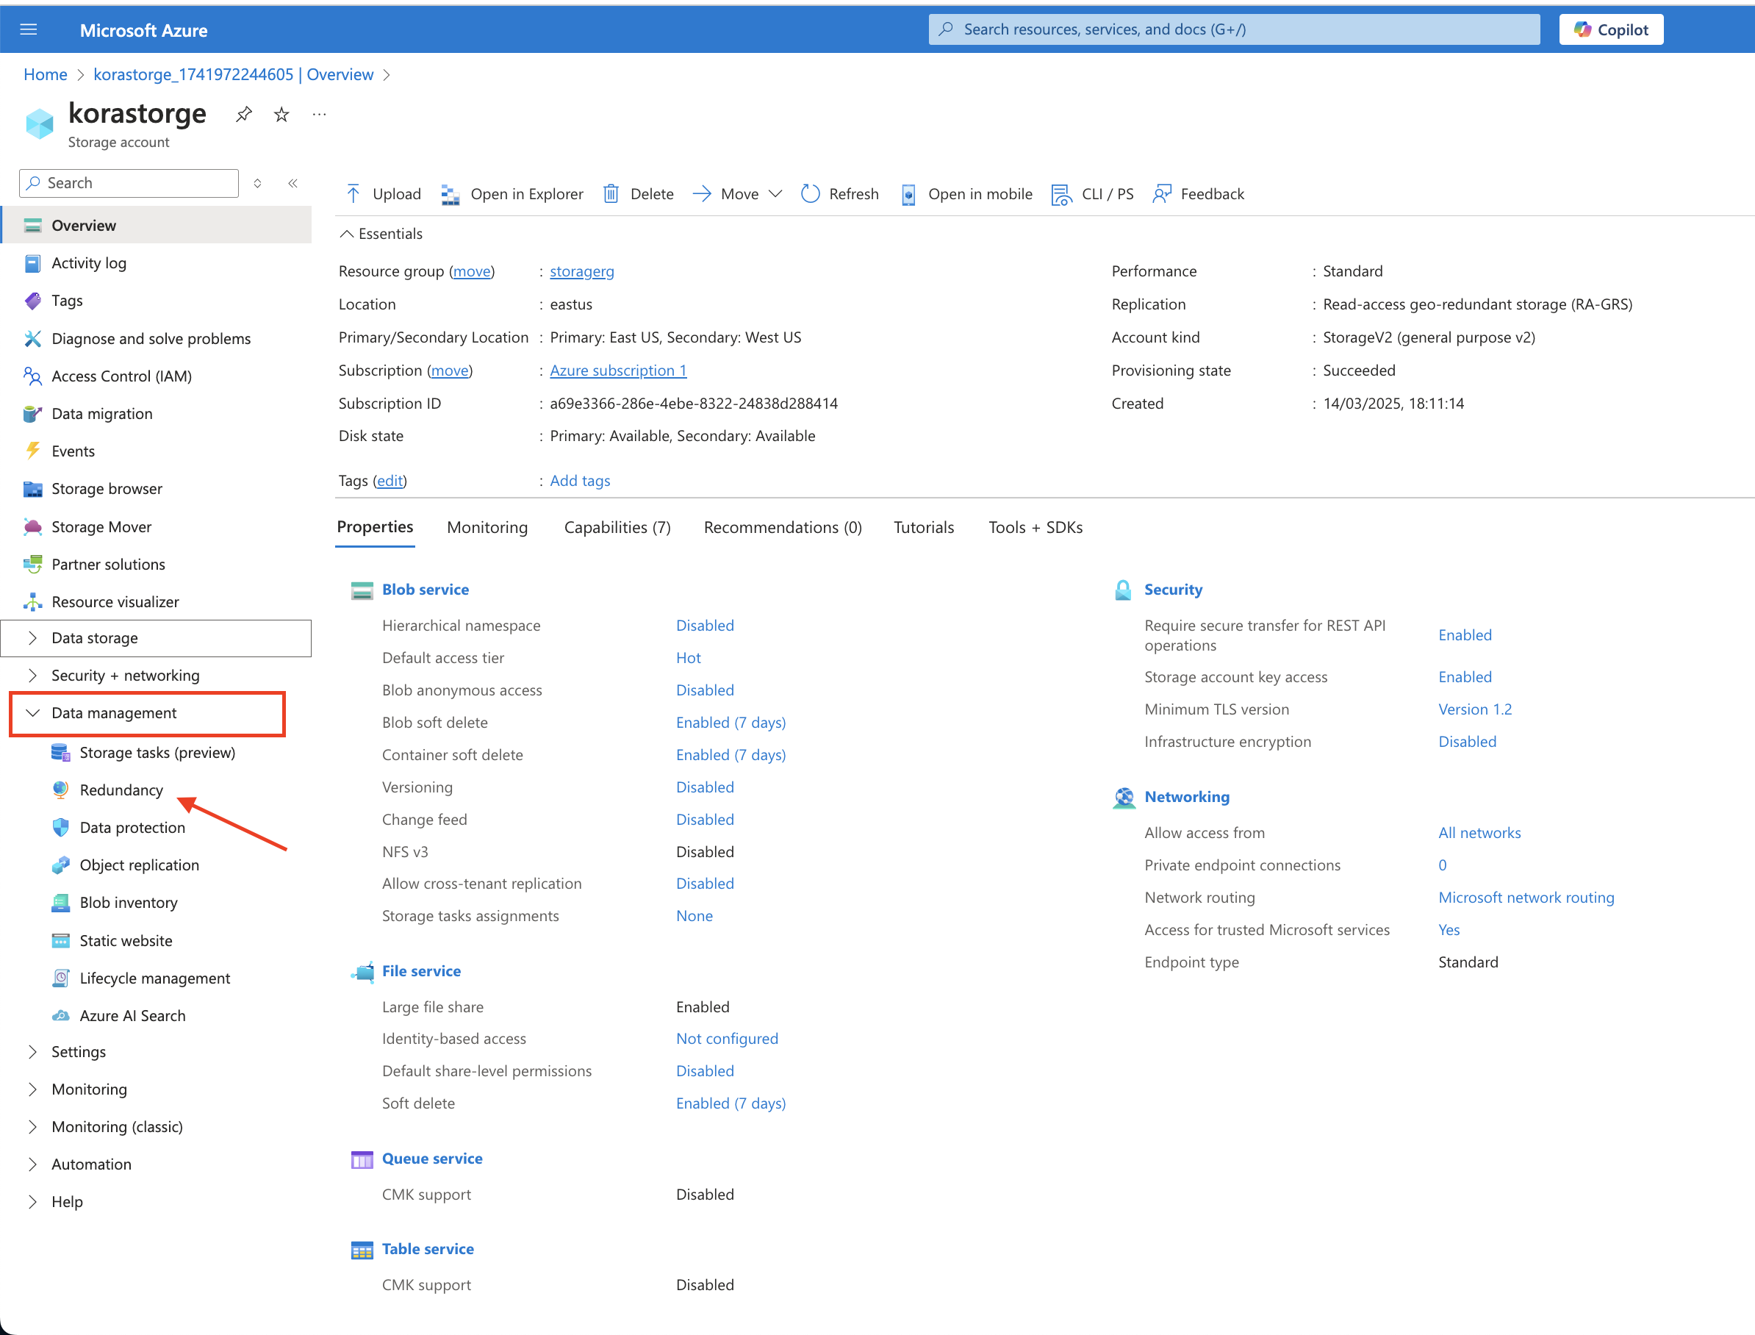Click Version 1.2 TLS setting
This screenshot has height=1335, width=1755.
point(1474,709)
